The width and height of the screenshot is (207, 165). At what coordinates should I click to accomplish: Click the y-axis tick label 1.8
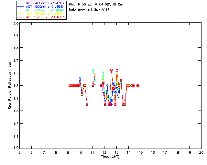click(16, 48)
